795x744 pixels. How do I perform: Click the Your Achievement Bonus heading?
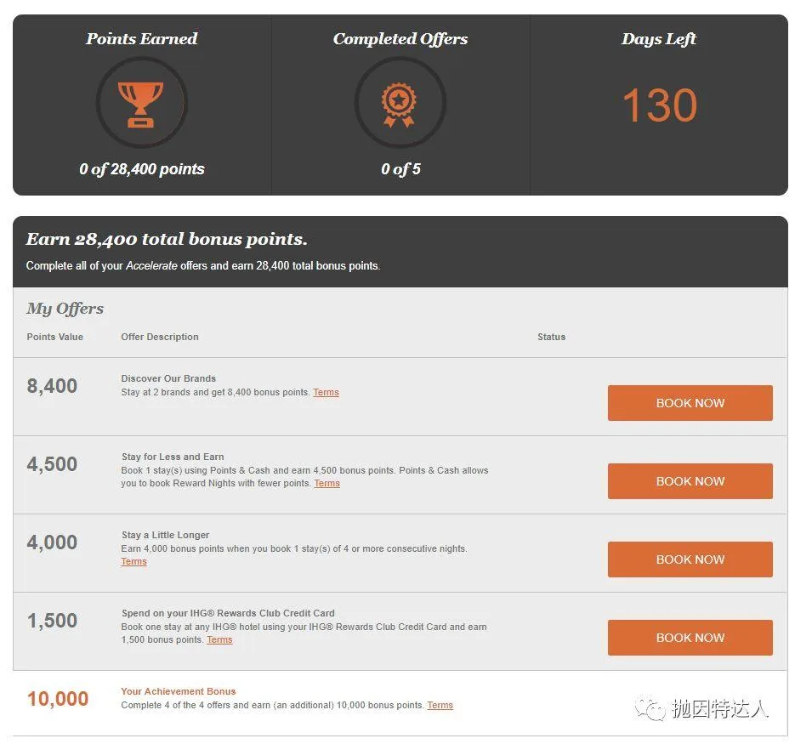point(179,691)
